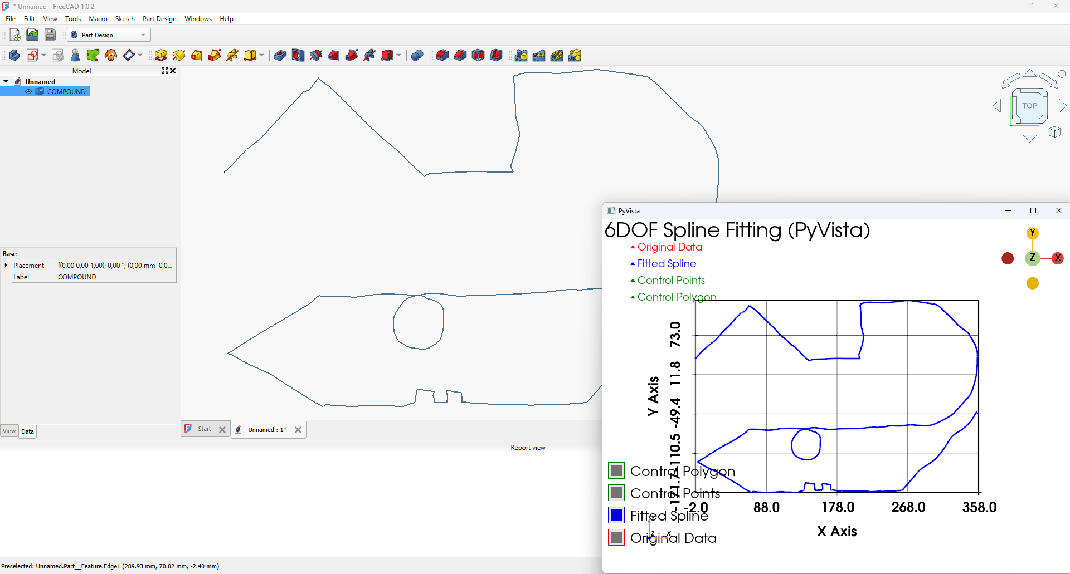1070x574 pixels.
Task: Switch to the View property tab
Action: pyautogui.click(x=9, y=431)
